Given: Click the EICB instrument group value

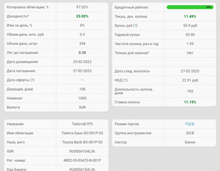Looking at the screenshot, I should coord(190,133).
